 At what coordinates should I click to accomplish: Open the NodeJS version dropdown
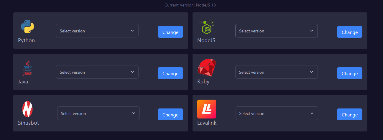pos(277,31)
